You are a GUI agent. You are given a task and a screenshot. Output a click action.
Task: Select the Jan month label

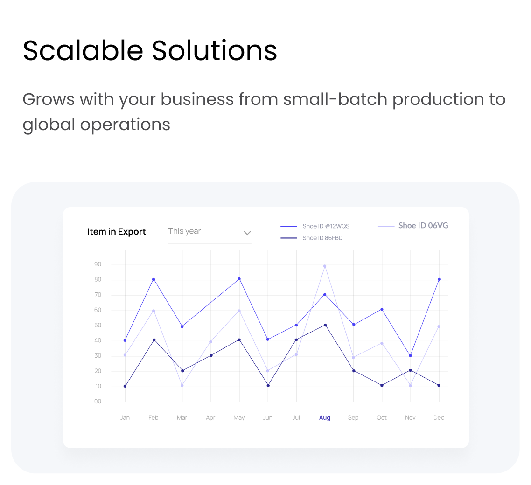[x=125, y=418]
